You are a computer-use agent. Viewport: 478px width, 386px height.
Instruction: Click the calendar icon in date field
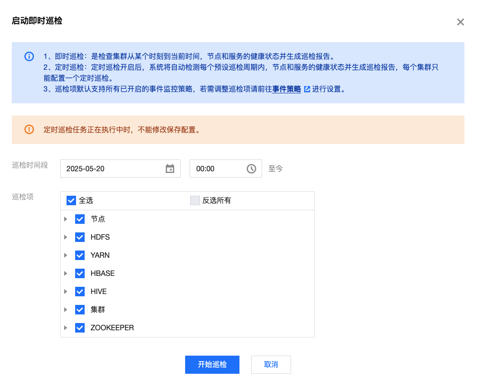click(x=170, y=169)
